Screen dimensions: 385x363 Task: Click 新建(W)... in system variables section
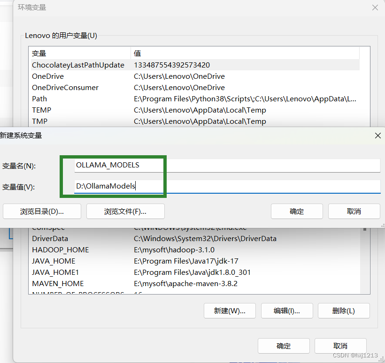point(230,311)
